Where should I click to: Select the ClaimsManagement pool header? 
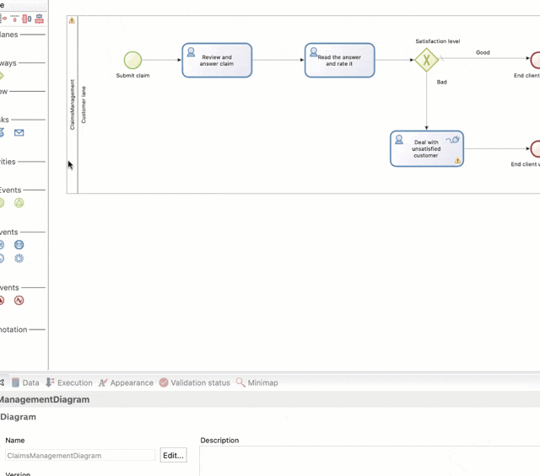[73, 104]
